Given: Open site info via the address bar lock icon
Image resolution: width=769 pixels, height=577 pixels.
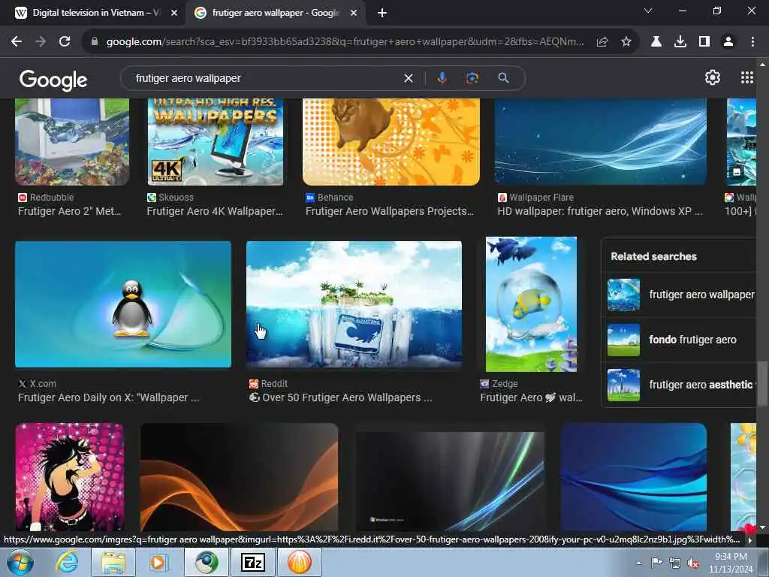Looking at the screenshot, I should [x=95, y=42].
